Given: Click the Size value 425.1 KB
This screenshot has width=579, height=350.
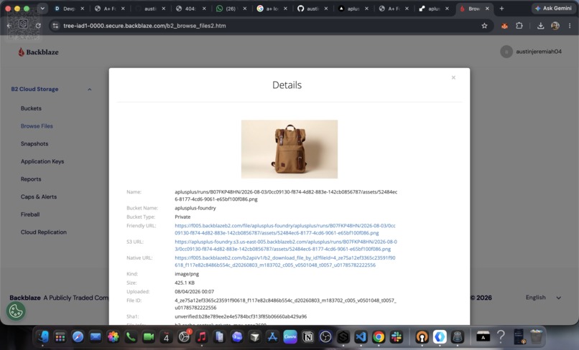Looking at the screenshot, I should (185, 283).
